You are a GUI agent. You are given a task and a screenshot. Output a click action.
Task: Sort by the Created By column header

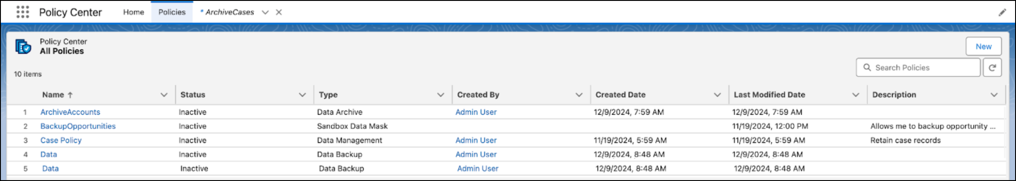[478, 95]
